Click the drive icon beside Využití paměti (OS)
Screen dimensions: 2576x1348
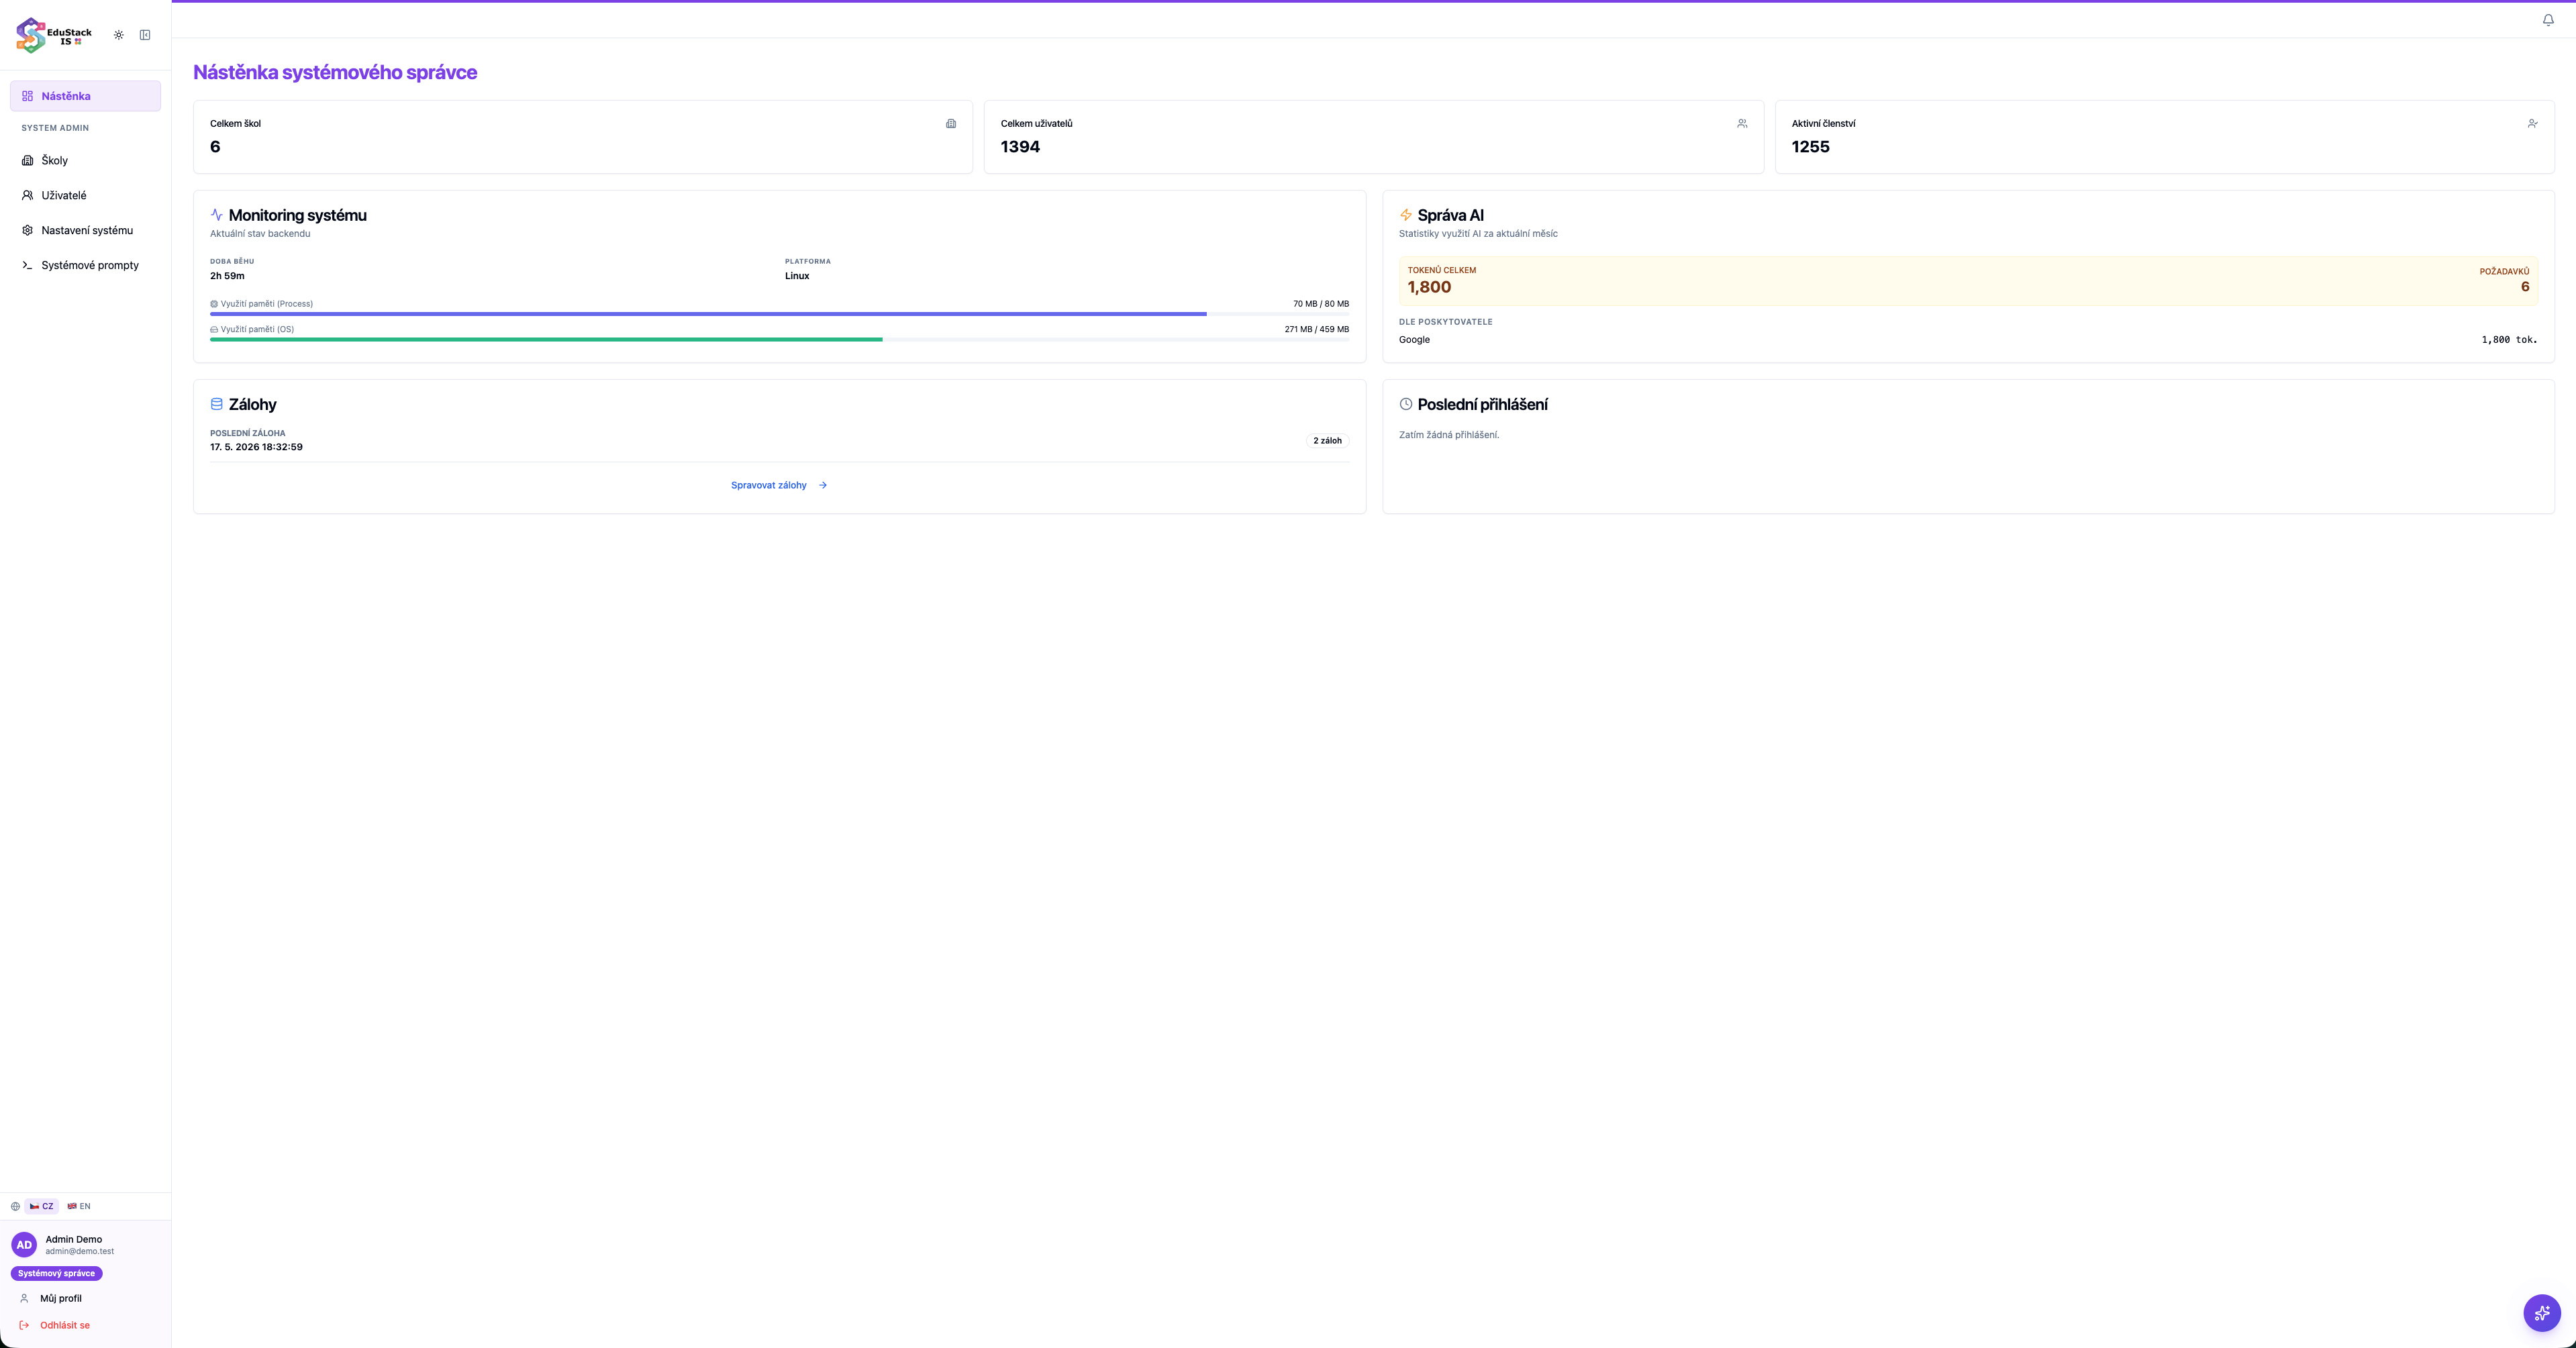pyautogui.click(x=214, y=329)
